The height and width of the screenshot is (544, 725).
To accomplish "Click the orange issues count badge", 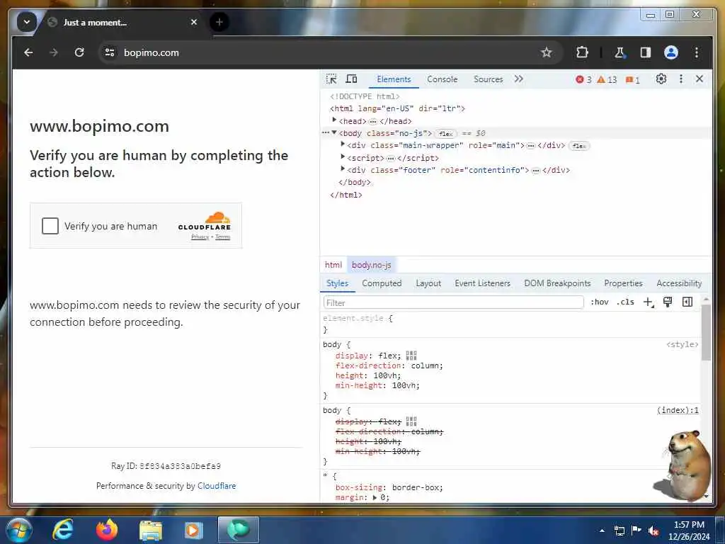I will coord(632,79).
